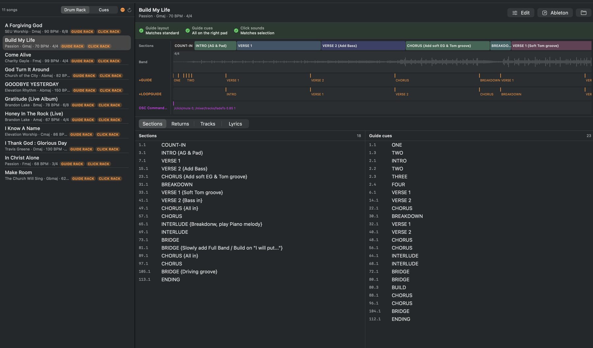593x348 pixels.
Task: Select song In Christ Alone
Action: pos(67,161)
